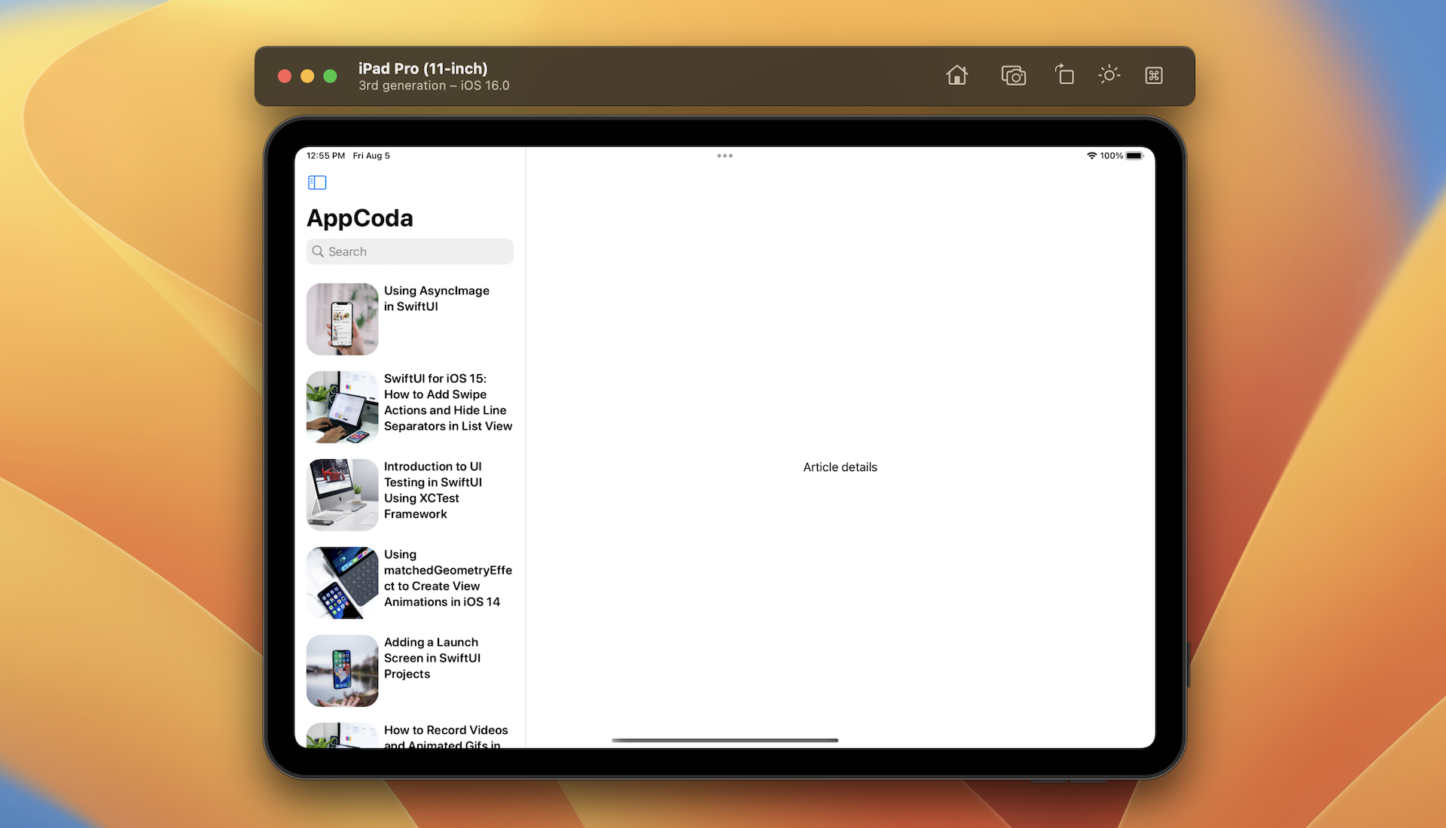Select the Search input field
Screen dimensions: 1446x828
(x=410, y=250)
